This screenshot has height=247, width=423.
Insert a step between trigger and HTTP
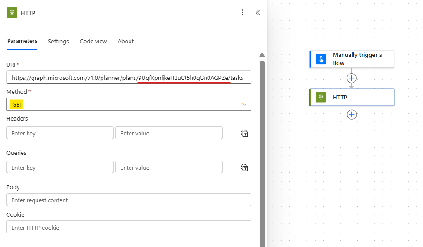click(352, 78)
